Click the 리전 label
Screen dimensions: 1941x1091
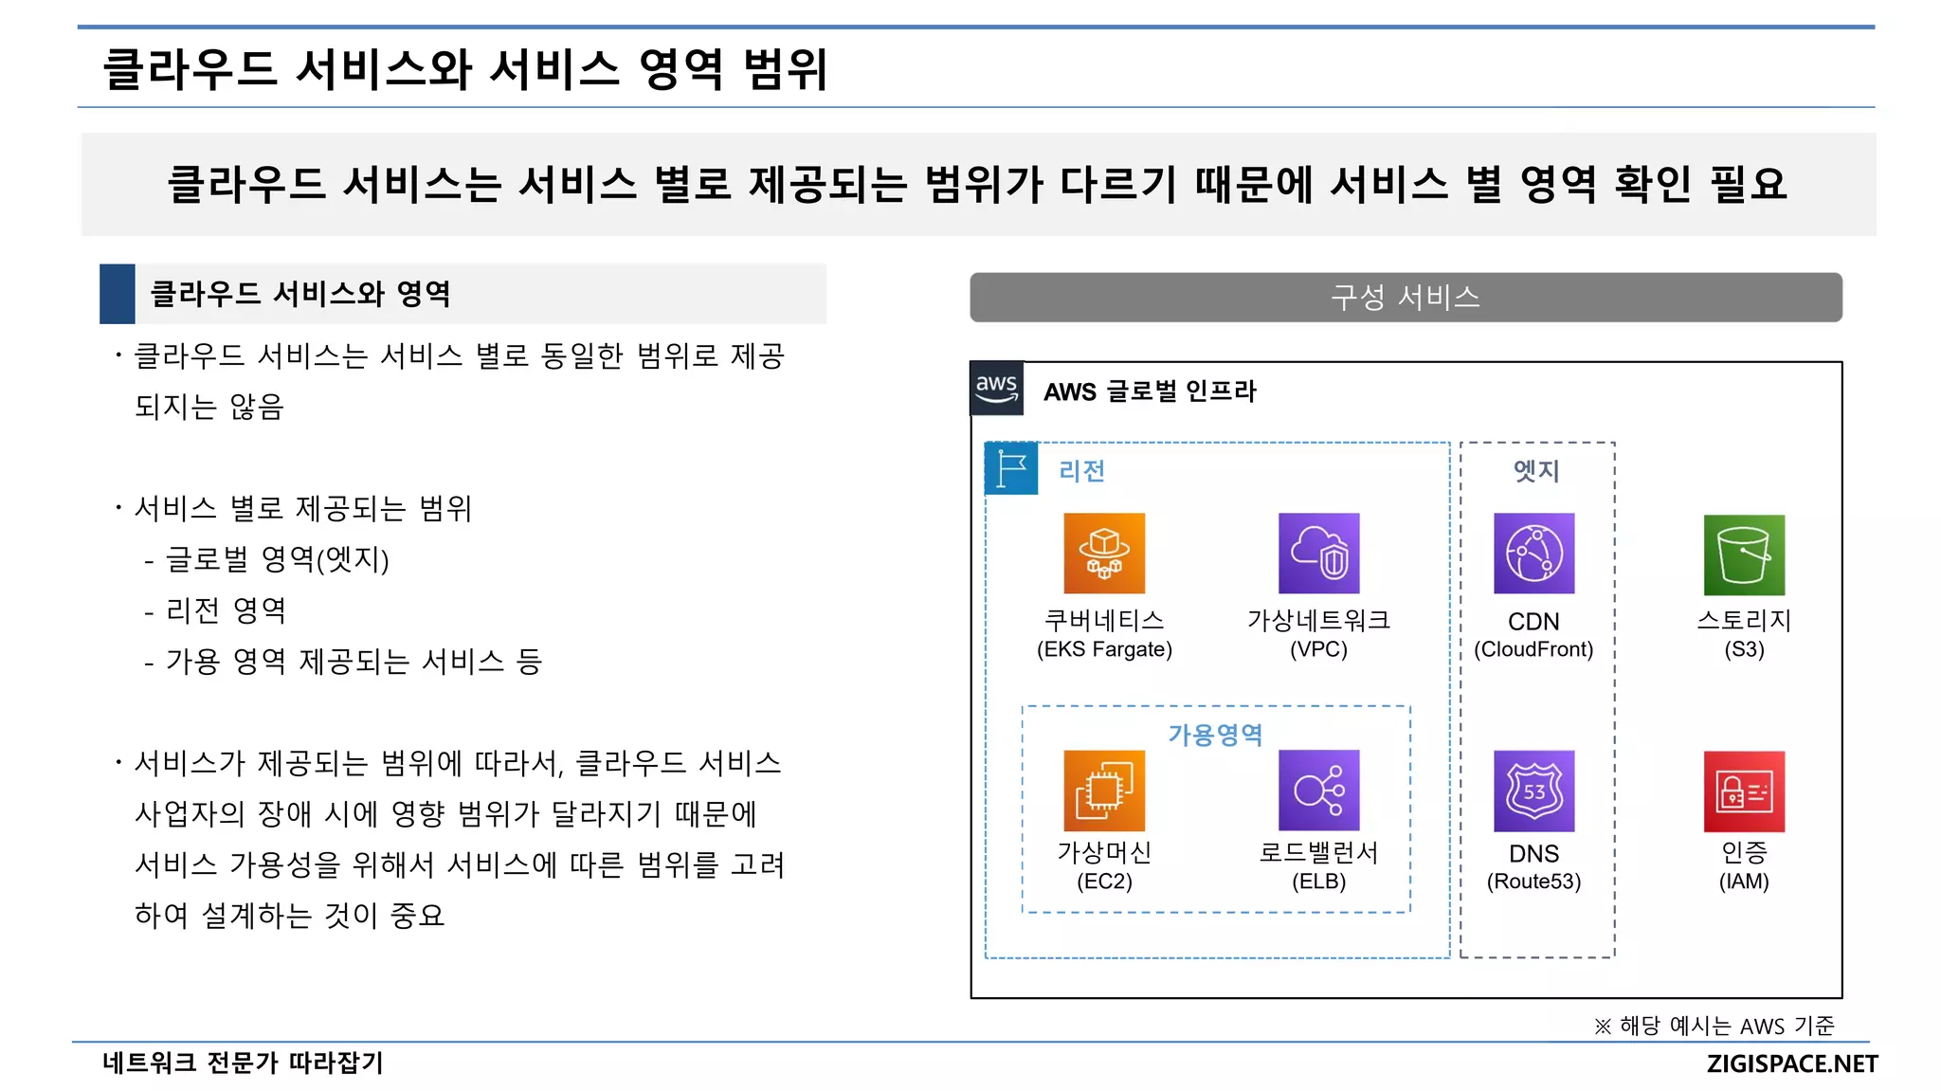[1081, 470]
